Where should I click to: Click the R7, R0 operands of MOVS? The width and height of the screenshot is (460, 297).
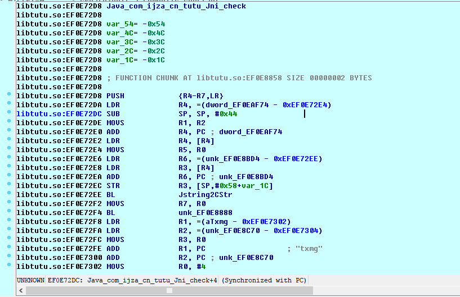tap(192, 204)
